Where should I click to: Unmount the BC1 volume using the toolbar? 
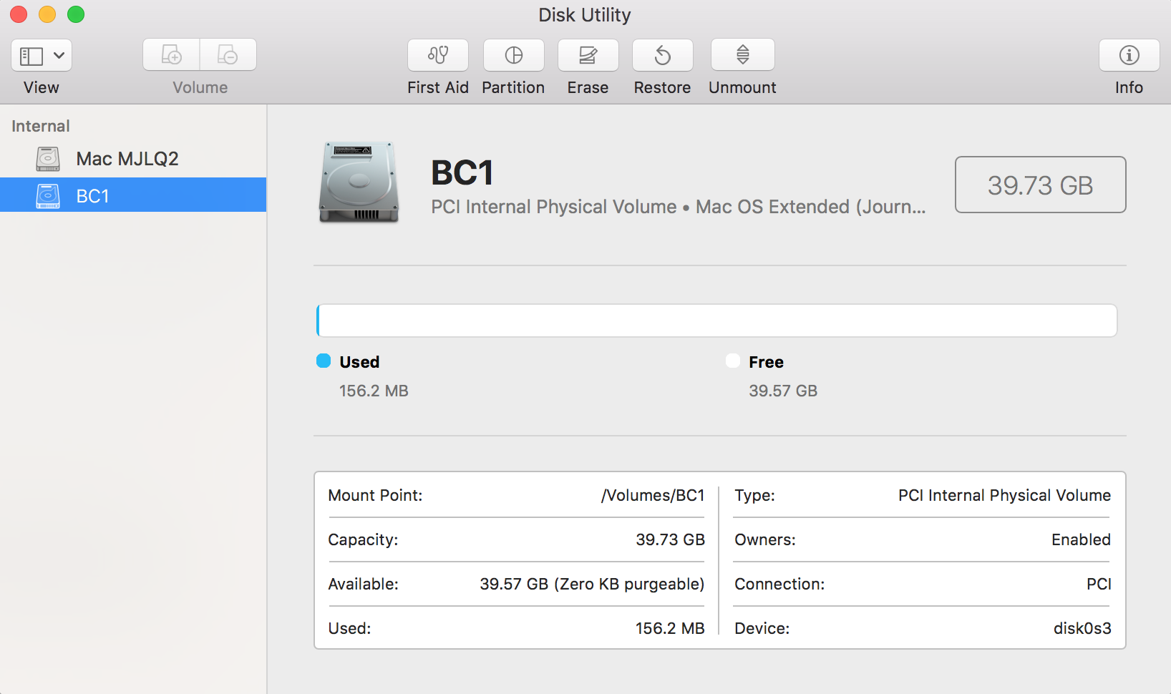743,55
